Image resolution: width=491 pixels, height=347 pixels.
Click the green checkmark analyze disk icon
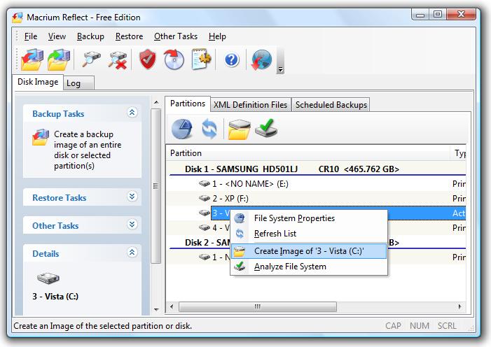pos(266,128)
